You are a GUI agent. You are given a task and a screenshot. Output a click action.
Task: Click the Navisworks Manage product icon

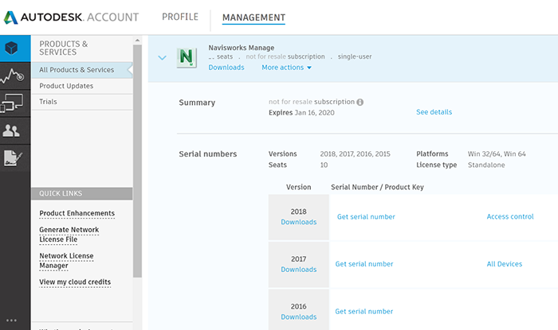click(x=187, y=57)
